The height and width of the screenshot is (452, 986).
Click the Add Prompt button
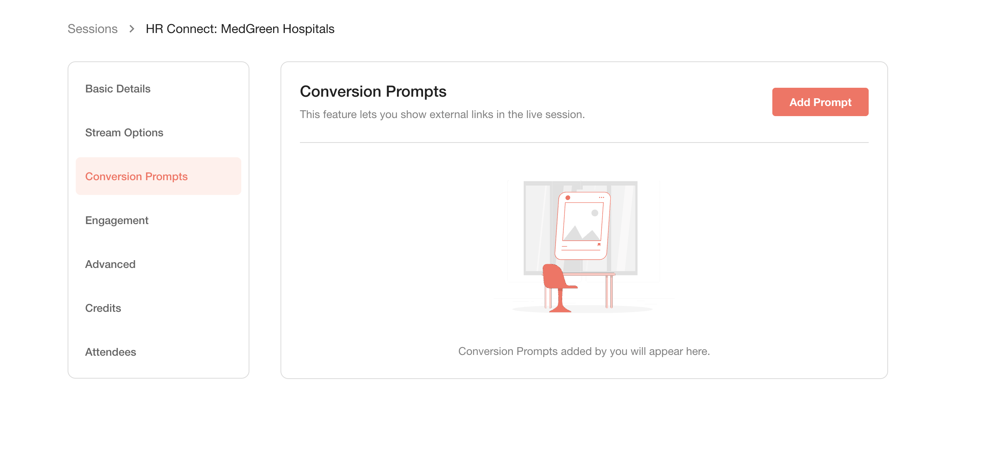click(820, 102)
